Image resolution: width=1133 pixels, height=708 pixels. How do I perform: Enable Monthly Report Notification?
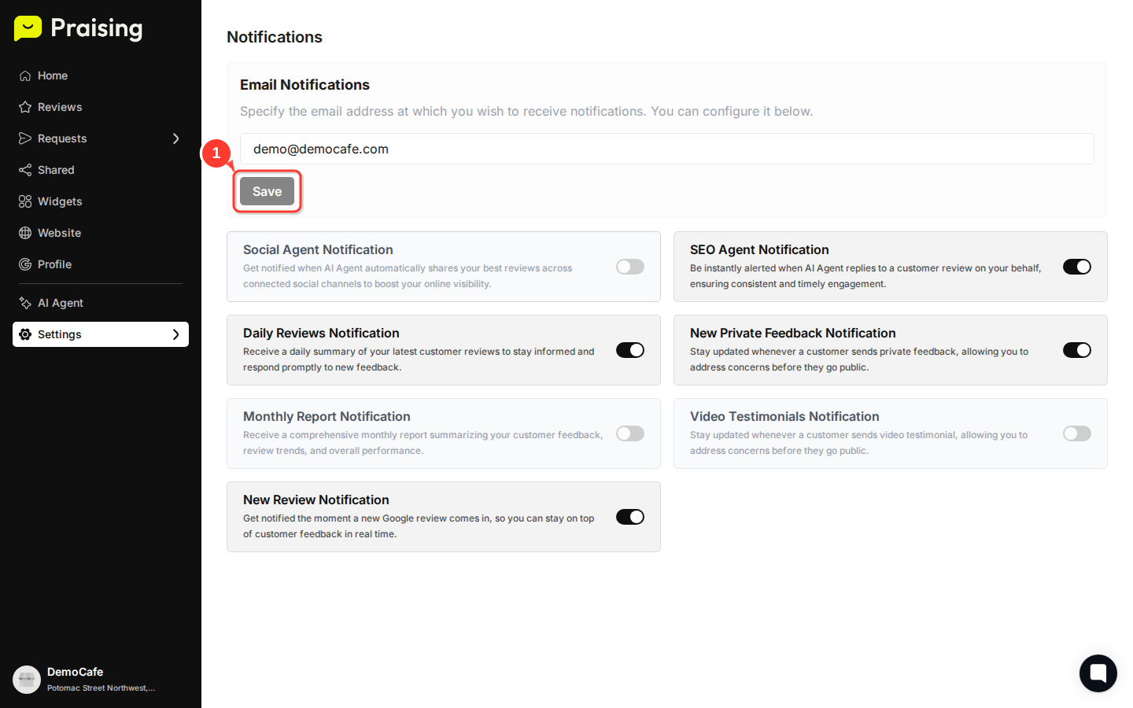[x=629, y=433]
